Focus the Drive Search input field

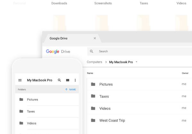139,51
